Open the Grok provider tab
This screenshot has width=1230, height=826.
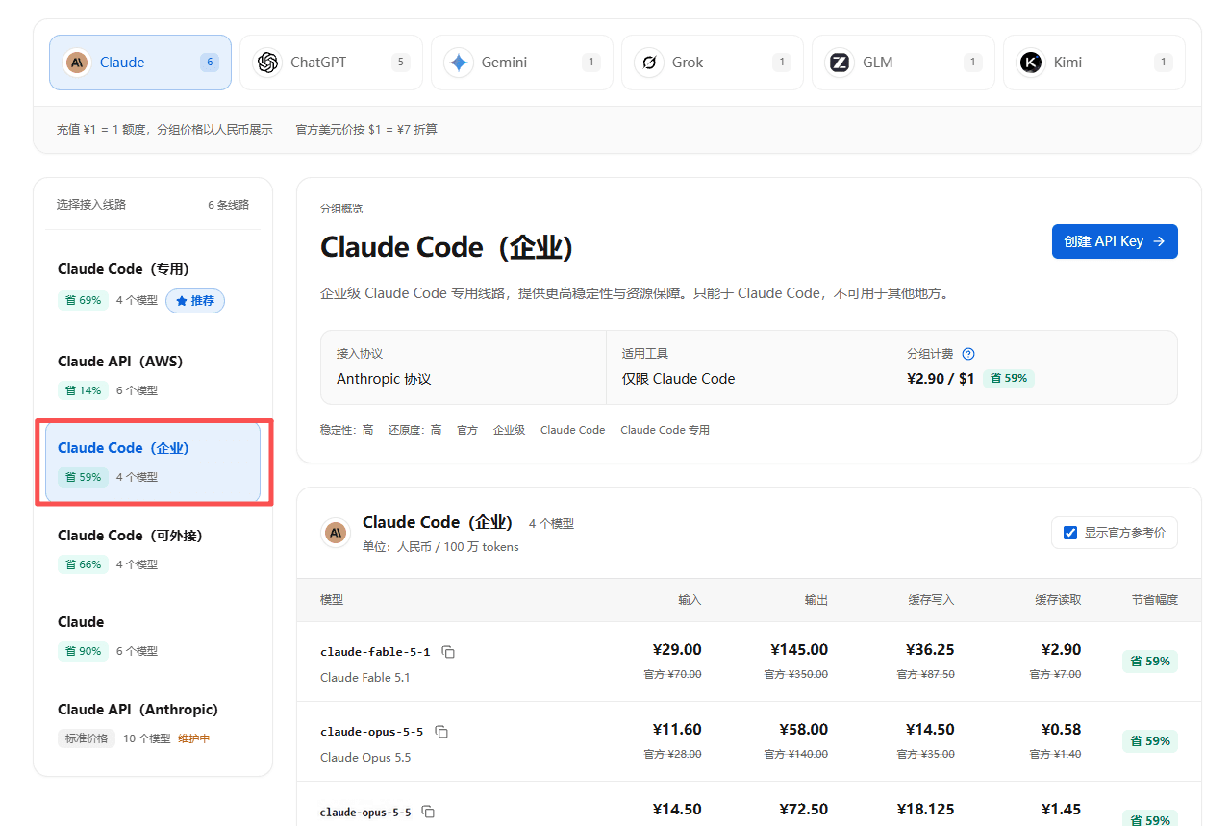[x=713, y=63]
